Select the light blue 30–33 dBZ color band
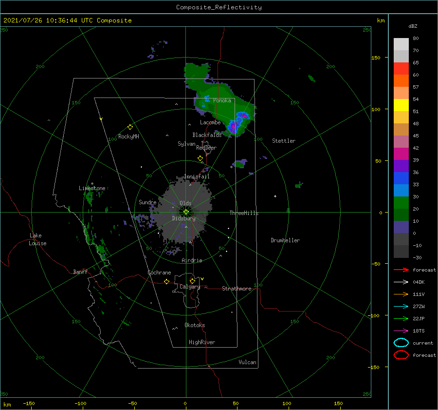This screenshot has width=438, height=410. 401,191
